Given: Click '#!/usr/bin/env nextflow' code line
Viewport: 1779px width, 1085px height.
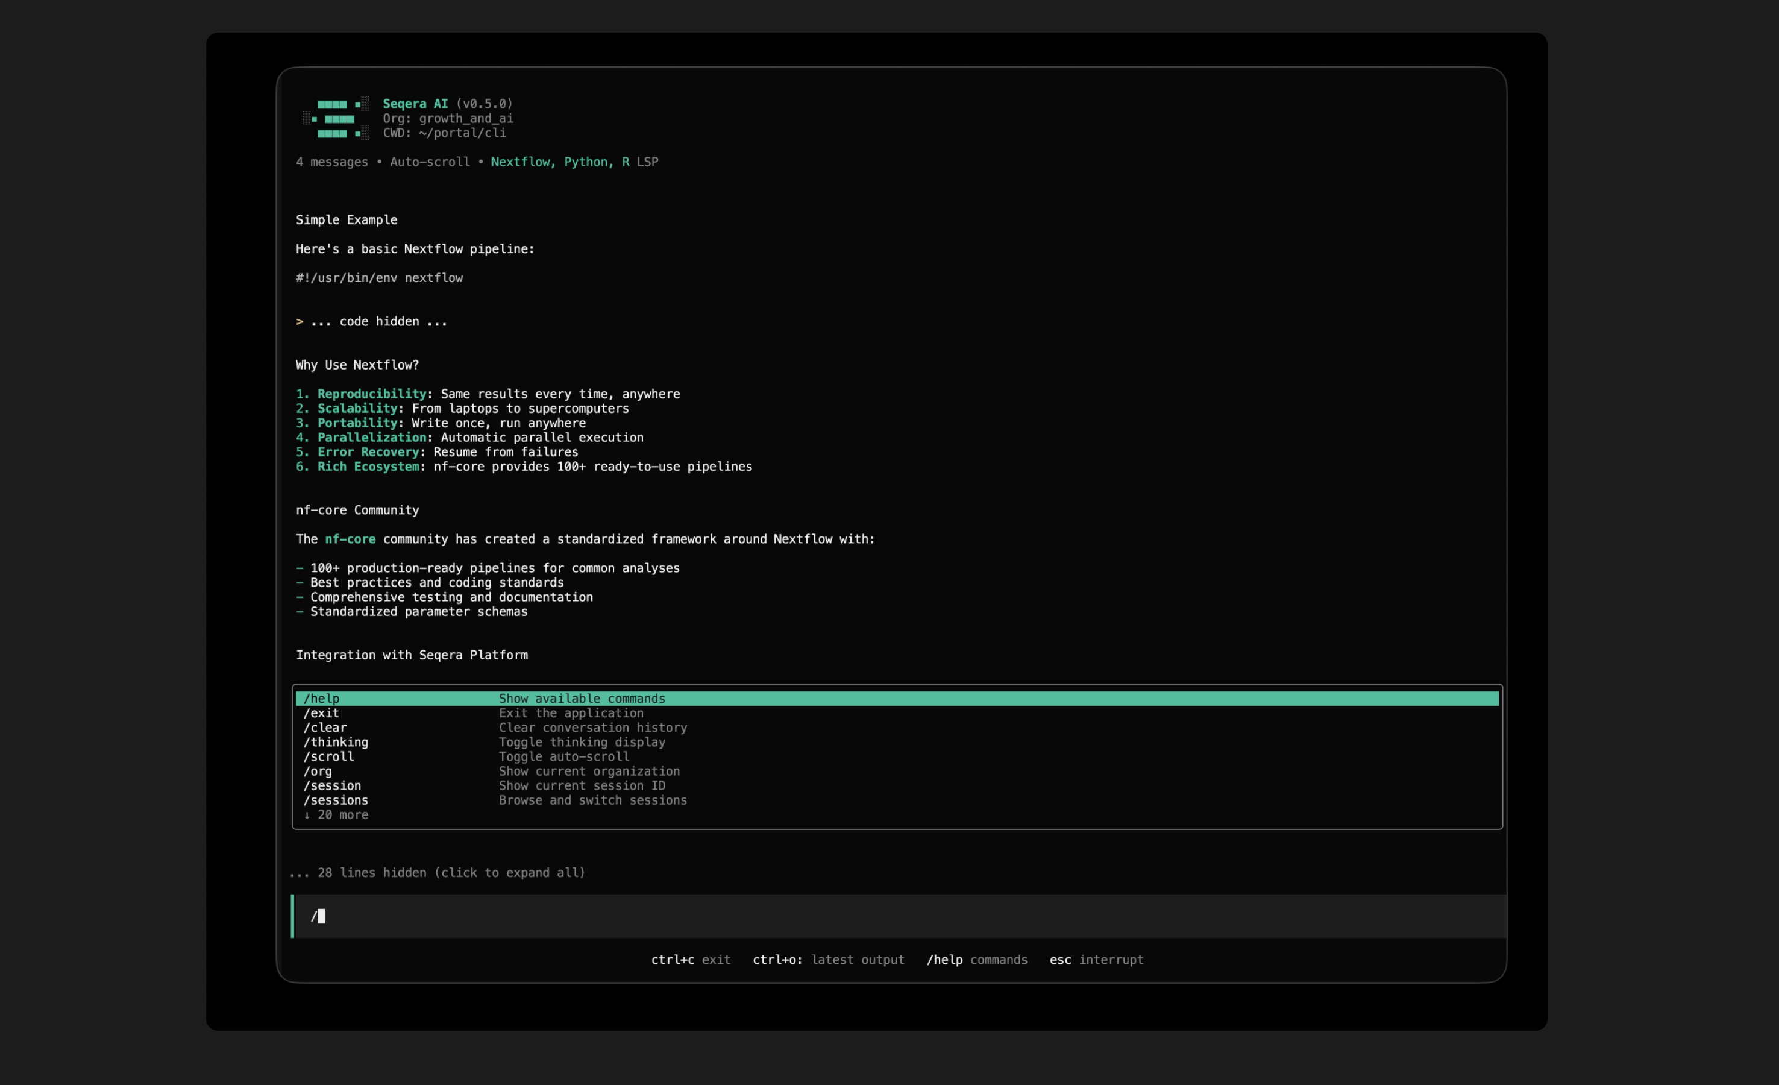Looking at the screenshot, I should pyautogui.click(x=379, y=278).
